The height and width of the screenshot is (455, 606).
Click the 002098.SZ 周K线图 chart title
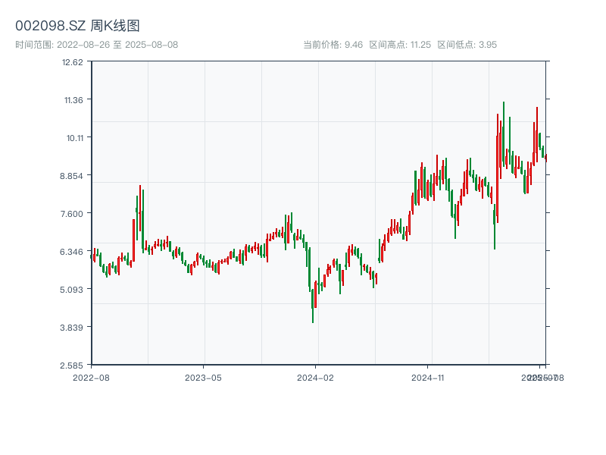(77, 26)
